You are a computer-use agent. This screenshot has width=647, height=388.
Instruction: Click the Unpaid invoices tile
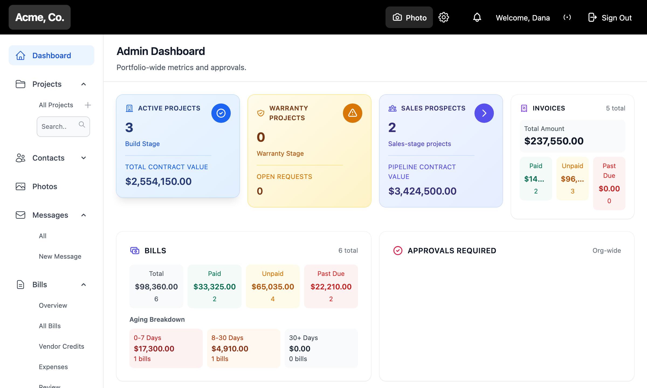(573, 179)
